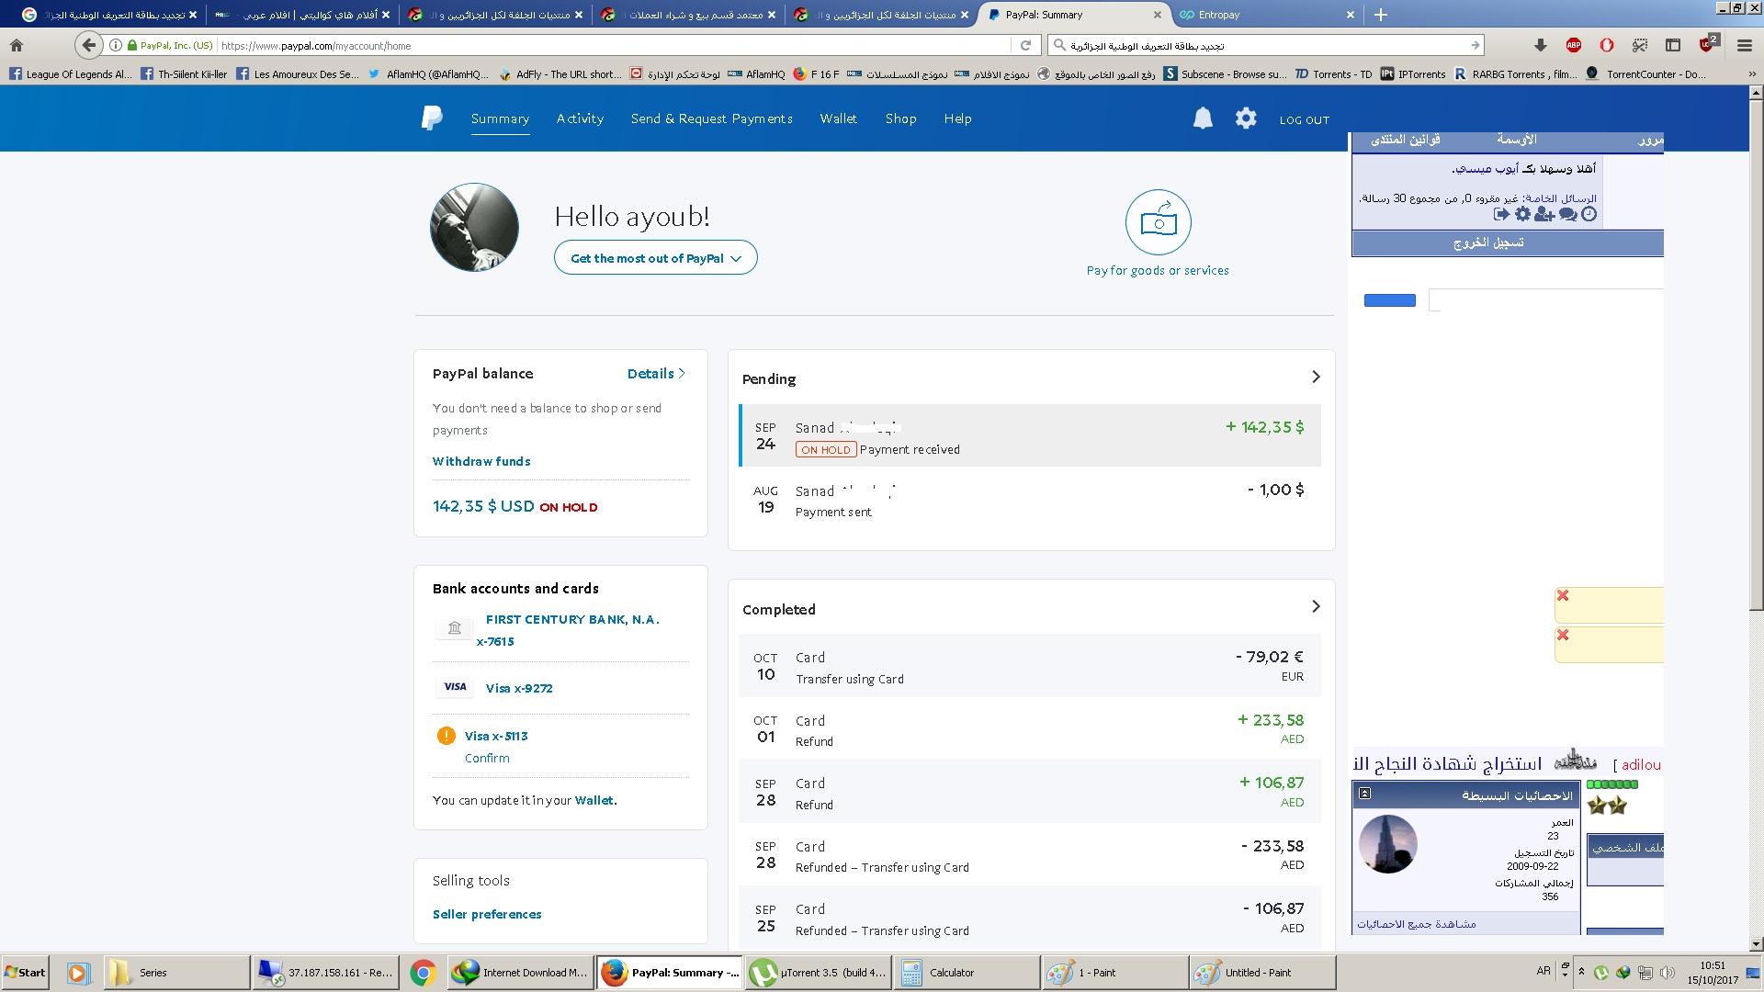The width and height of the screenshot is (1764, 992).
Task: Expand Completed section with arrow
Action: coord(1316,606)
